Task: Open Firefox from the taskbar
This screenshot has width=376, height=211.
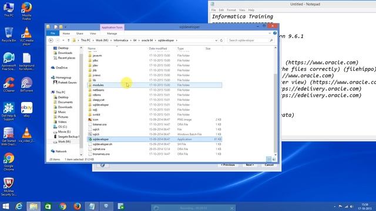Action: pos(77,206)
